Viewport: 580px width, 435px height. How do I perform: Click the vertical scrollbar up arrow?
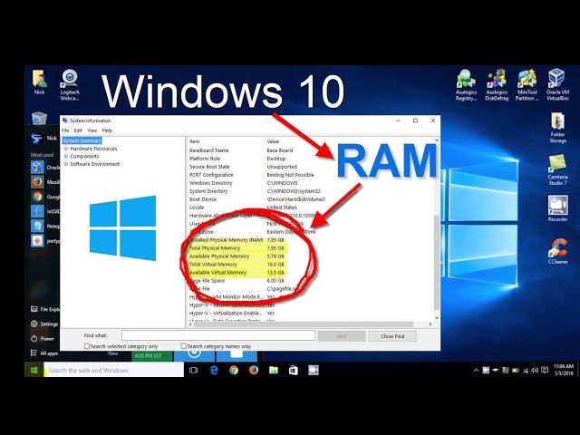tap(437, 141)
